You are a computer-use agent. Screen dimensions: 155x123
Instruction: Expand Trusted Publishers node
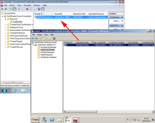[x=5, y=33]
